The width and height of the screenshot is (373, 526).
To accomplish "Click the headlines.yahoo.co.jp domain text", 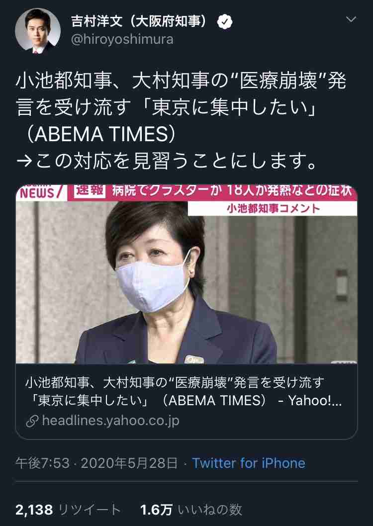I will tap(111, 421).
